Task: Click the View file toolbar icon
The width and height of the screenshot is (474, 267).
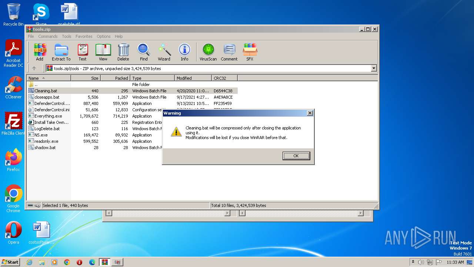Action: 103,52
